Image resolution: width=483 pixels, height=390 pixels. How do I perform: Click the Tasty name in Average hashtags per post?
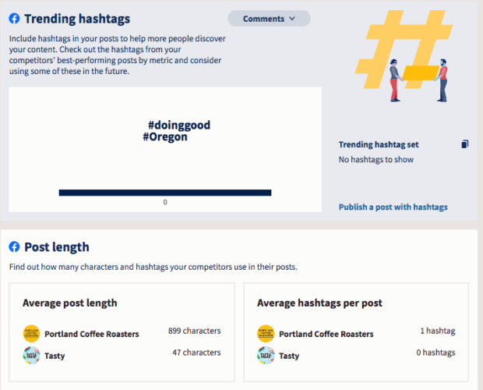coord(289,356)
